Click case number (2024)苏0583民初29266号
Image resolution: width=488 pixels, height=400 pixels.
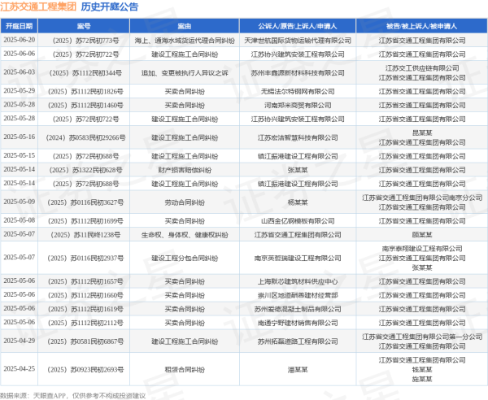(x=84, y=137)
